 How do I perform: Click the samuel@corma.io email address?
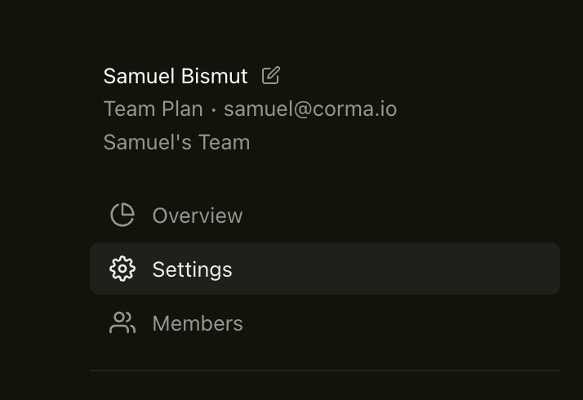[x=310, y=109]
